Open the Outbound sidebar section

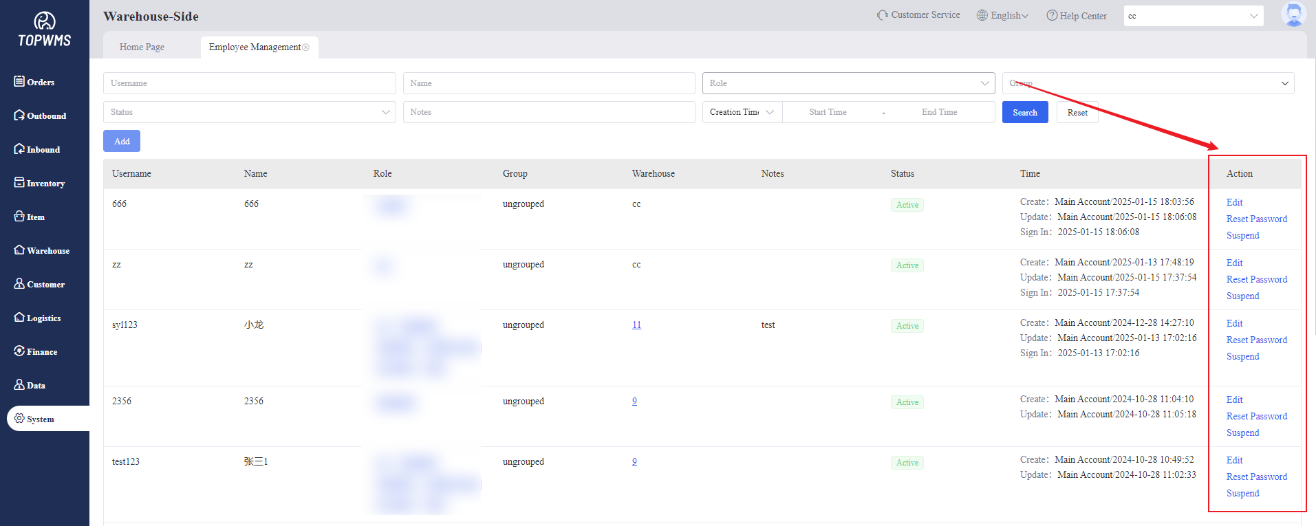[40, 116]
